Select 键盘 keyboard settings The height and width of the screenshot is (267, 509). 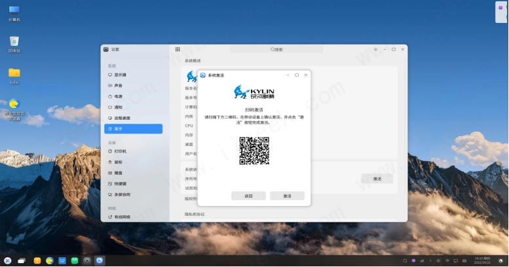[118, 173]
